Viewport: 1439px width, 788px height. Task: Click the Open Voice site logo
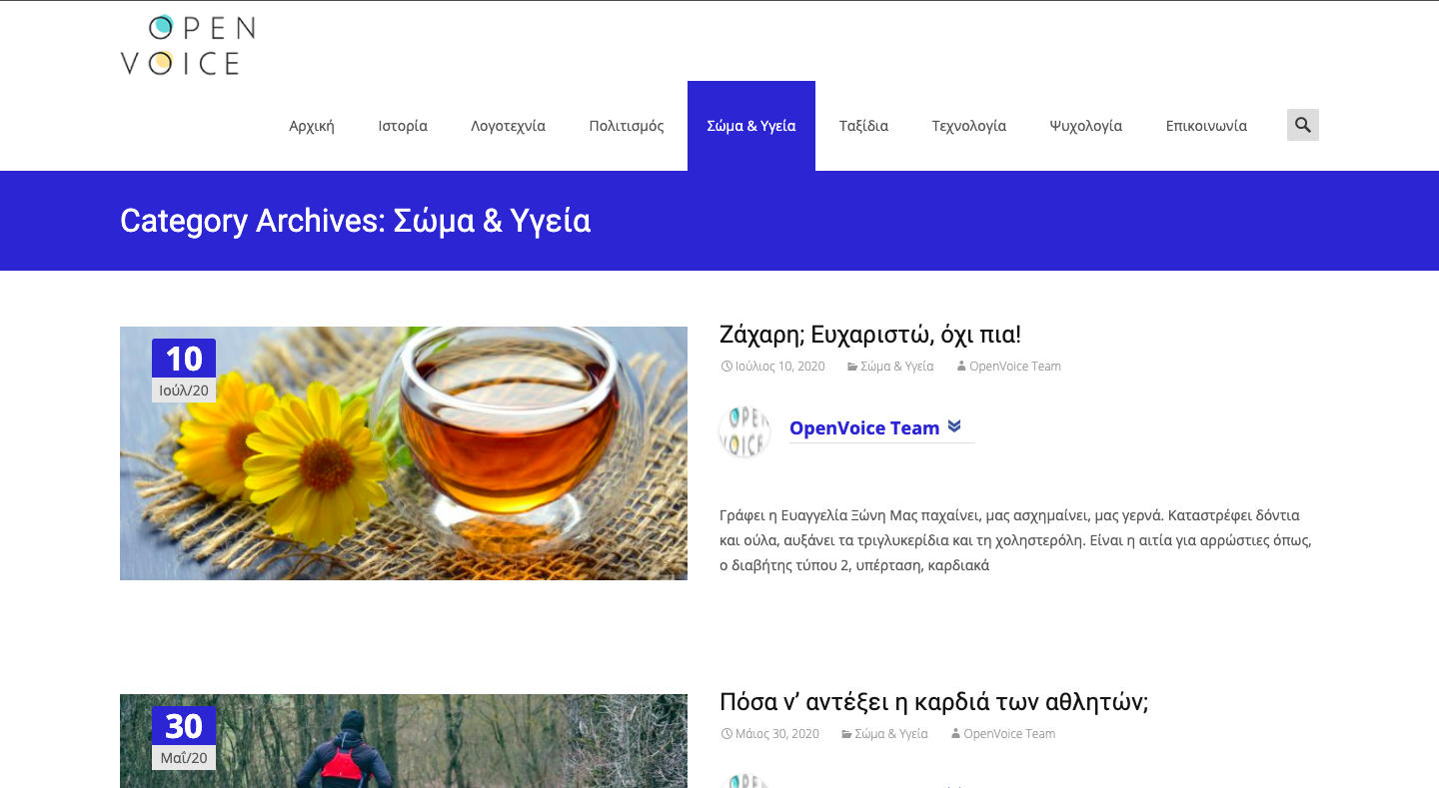188,46
